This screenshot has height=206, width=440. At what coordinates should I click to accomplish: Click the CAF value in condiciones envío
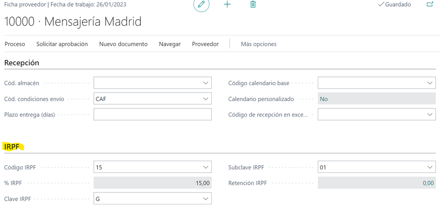[101, 99]
